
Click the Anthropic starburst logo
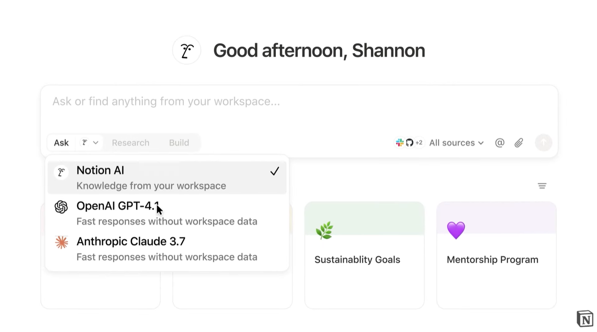(x=61, y=242)
